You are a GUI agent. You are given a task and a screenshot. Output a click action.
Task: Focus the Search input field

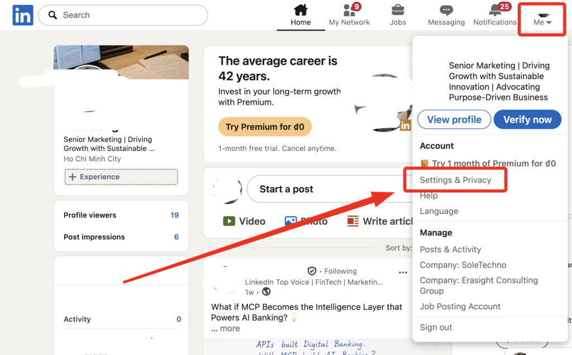point(123,15)
